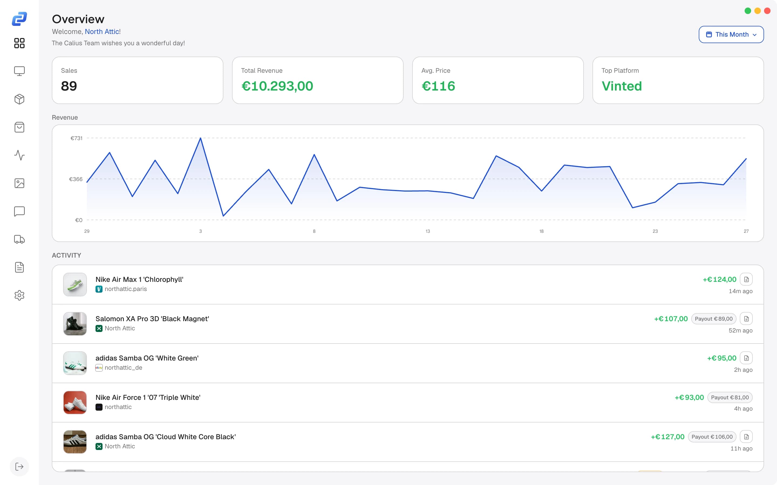Open receipt icon for Salomon XA Pro 3D
Image resolution: width=777 pixels, height=485 pixels.
[746, 319]
